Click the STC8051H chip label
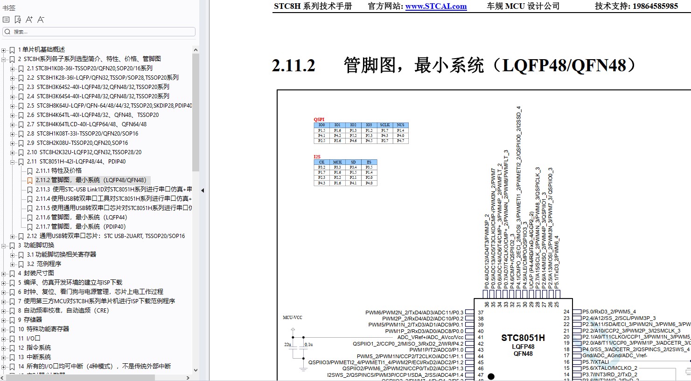 pos(523,338)
